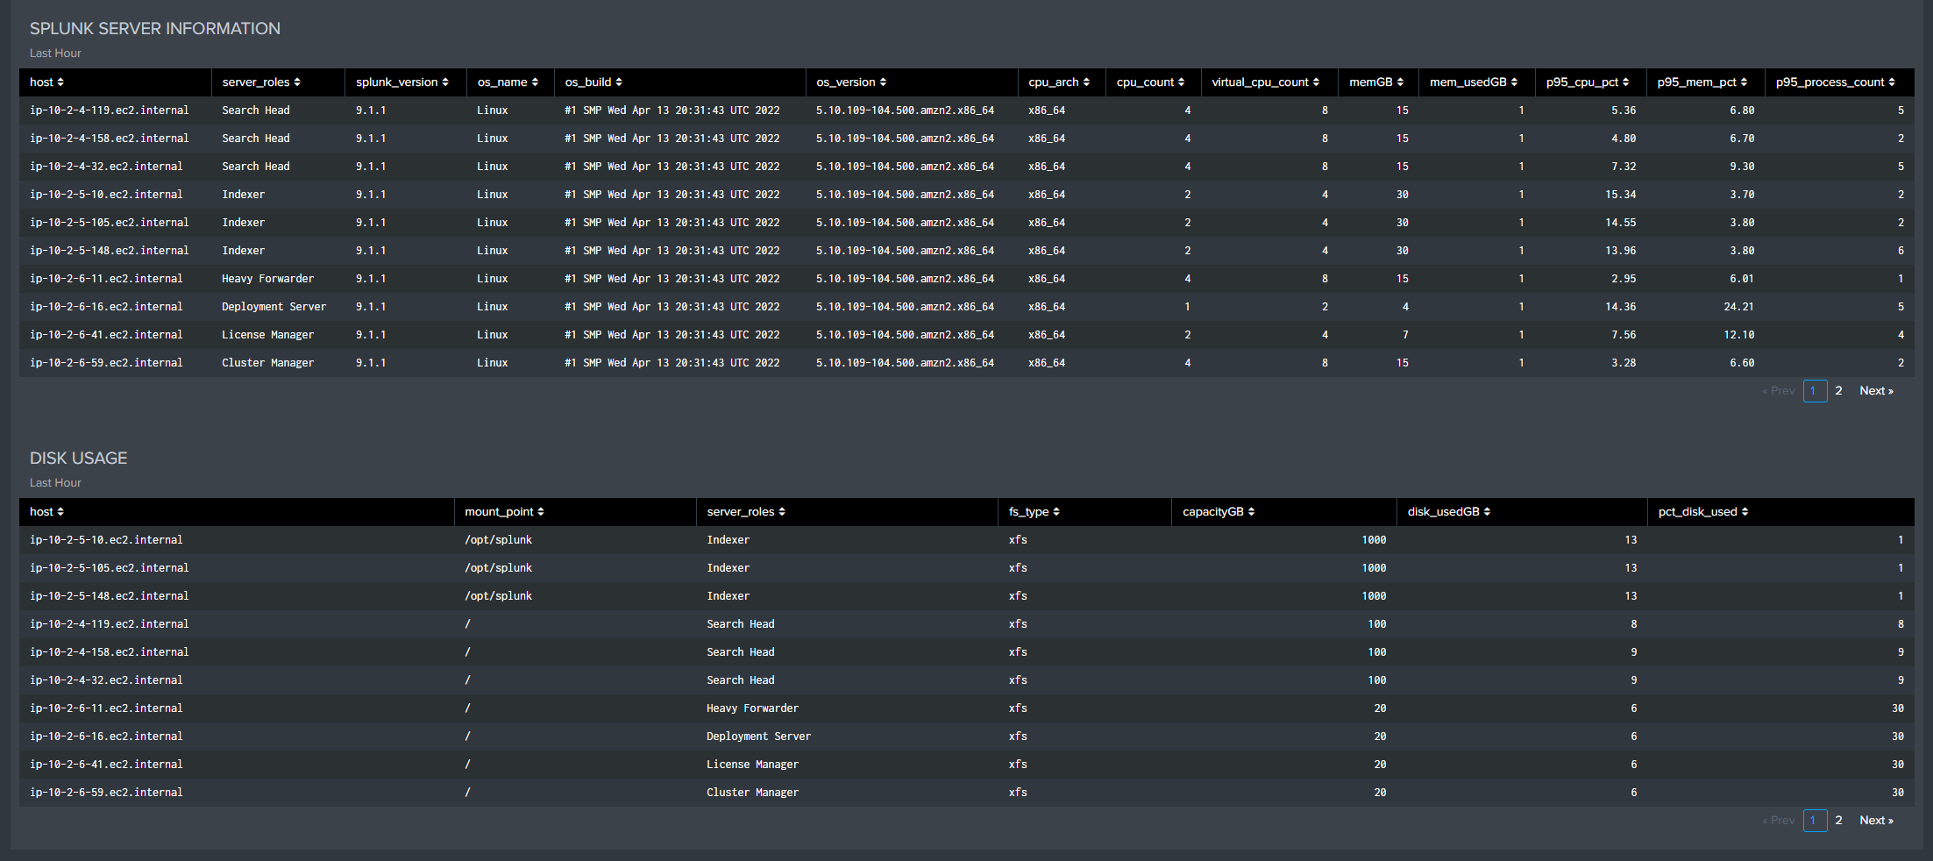
Task: Open page 2 of Disk Usage table
Action: pyautogui.click(x=1838, y=821)
